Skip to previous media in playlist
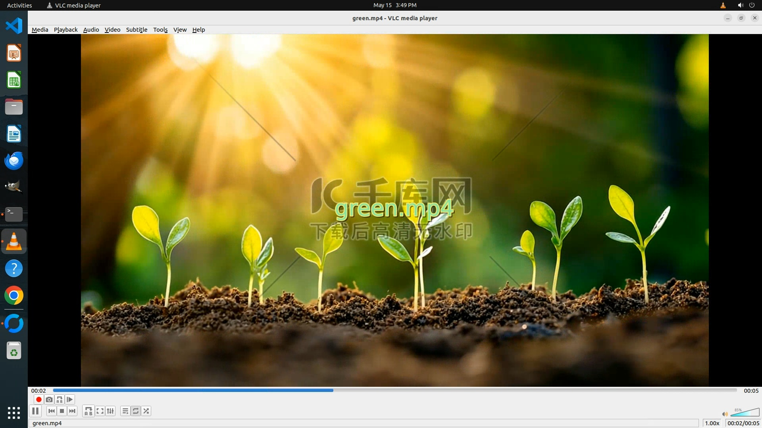This screenshot has height=428, width=762. (x=52, y=411)
